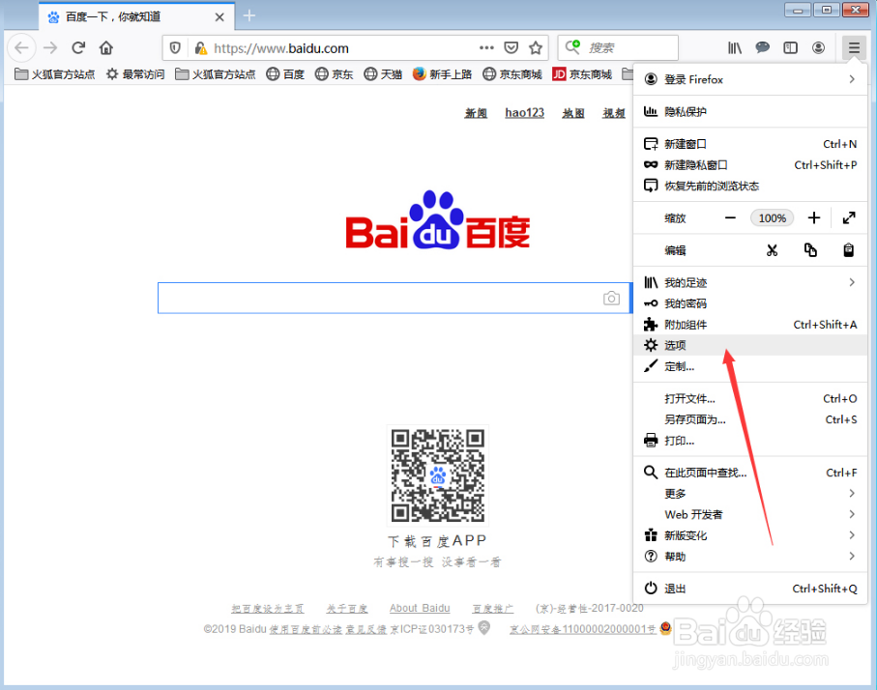Viewport: 877px width, 690px height.
Task: Expand Web 开发者 submenu
Action: click(750, 514)
